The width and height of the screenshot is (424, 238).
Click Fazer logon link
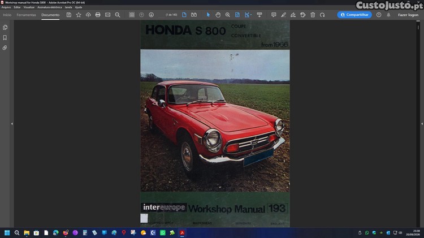pos(408,15)
